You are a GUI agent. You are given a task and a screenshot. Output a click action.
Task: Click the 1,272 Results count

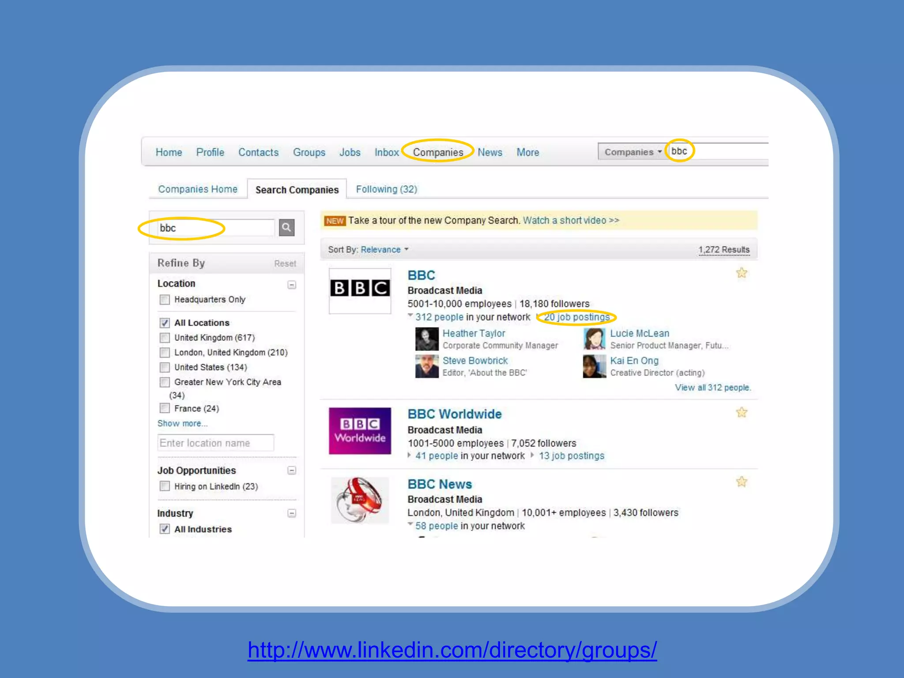coord(724,250)
